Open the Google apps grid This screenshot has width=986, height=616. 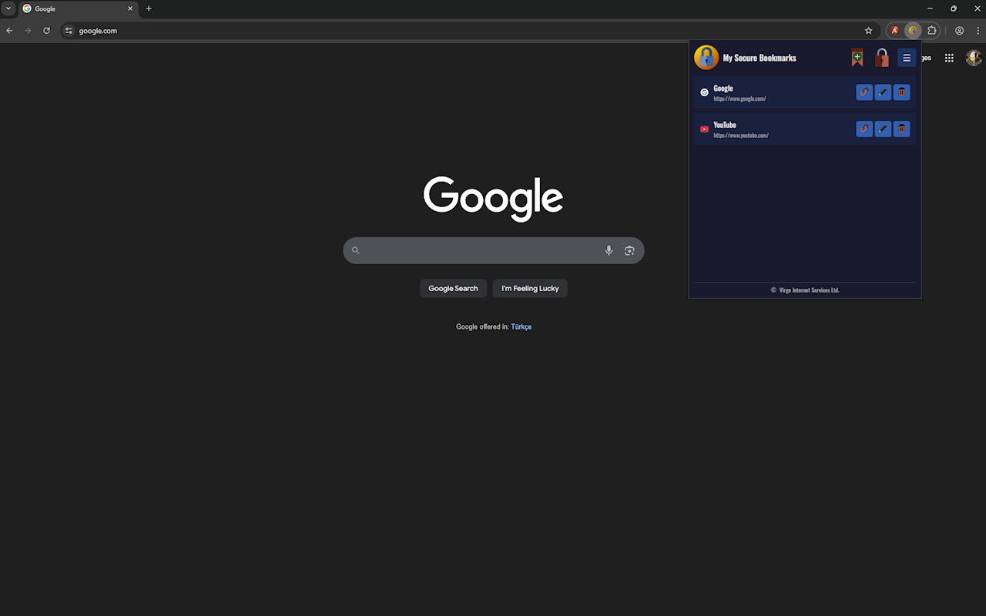[949, 58]
